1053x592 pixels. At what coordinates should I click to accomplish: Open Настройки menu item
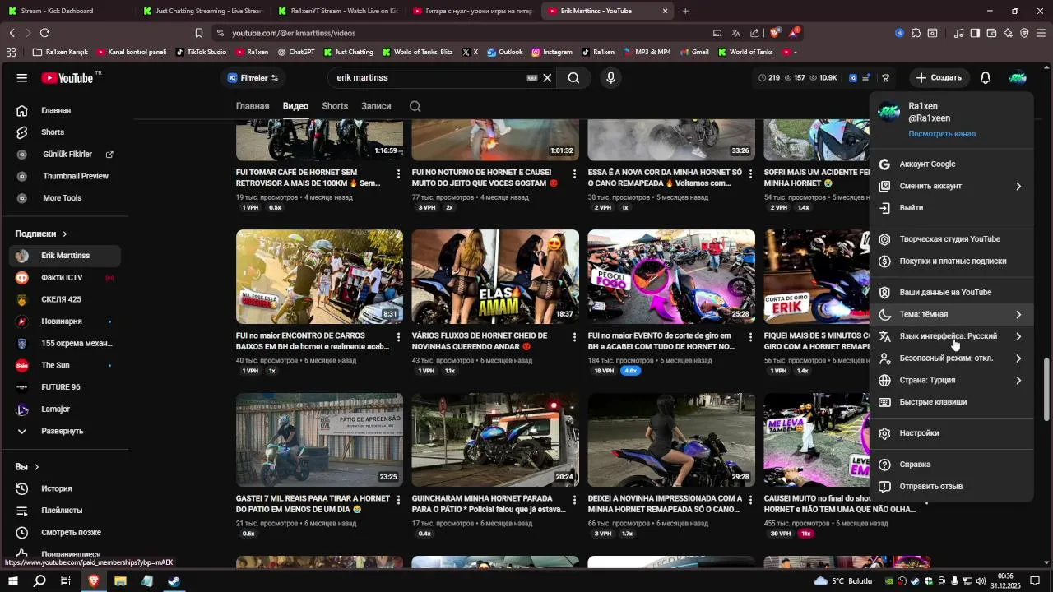(951, 433)
